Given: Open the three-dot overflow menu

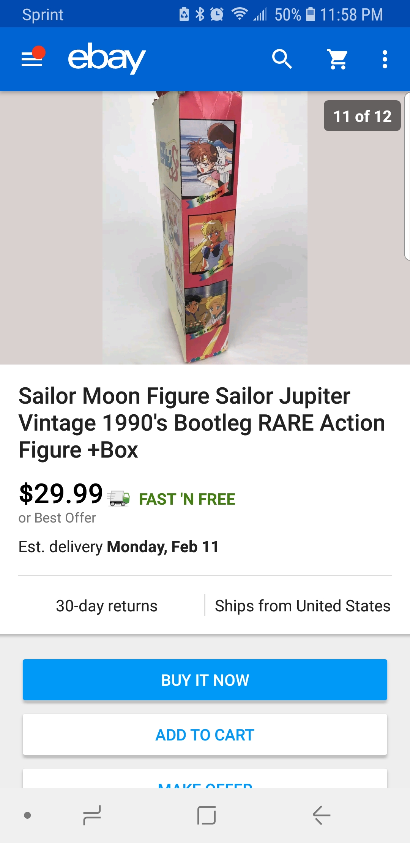Looking at the screenshot, I should pyautogui.click(x=385, y=59).
